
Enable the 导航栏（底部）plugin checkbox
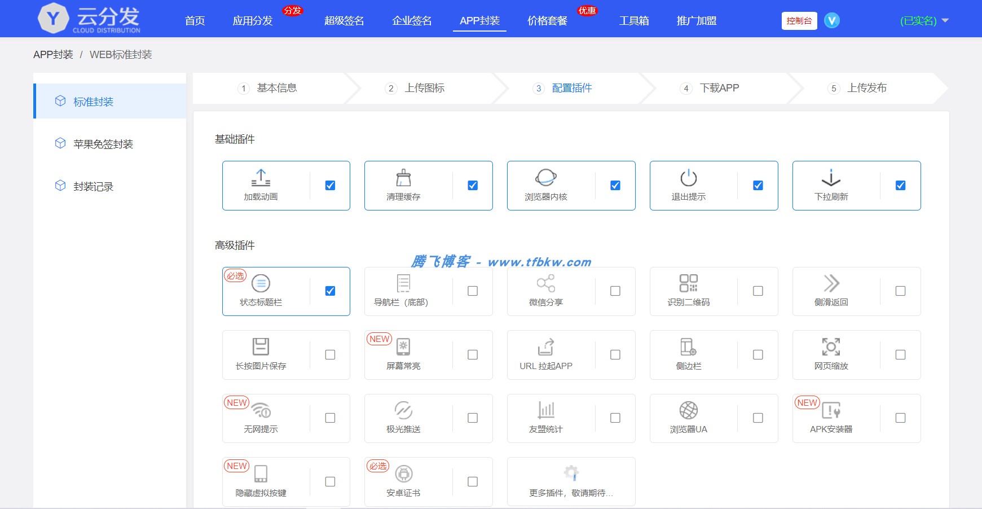click(x=473, y=291)
